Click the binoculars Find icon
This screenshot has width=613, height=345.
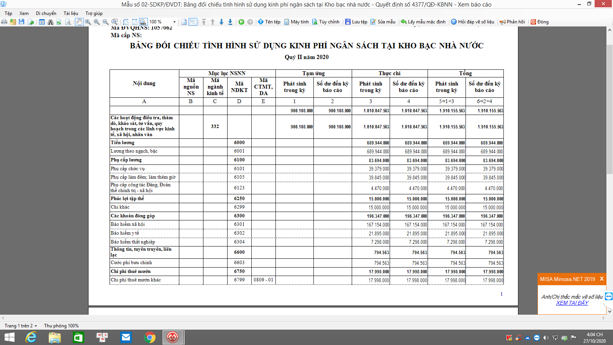coord(51,22)
